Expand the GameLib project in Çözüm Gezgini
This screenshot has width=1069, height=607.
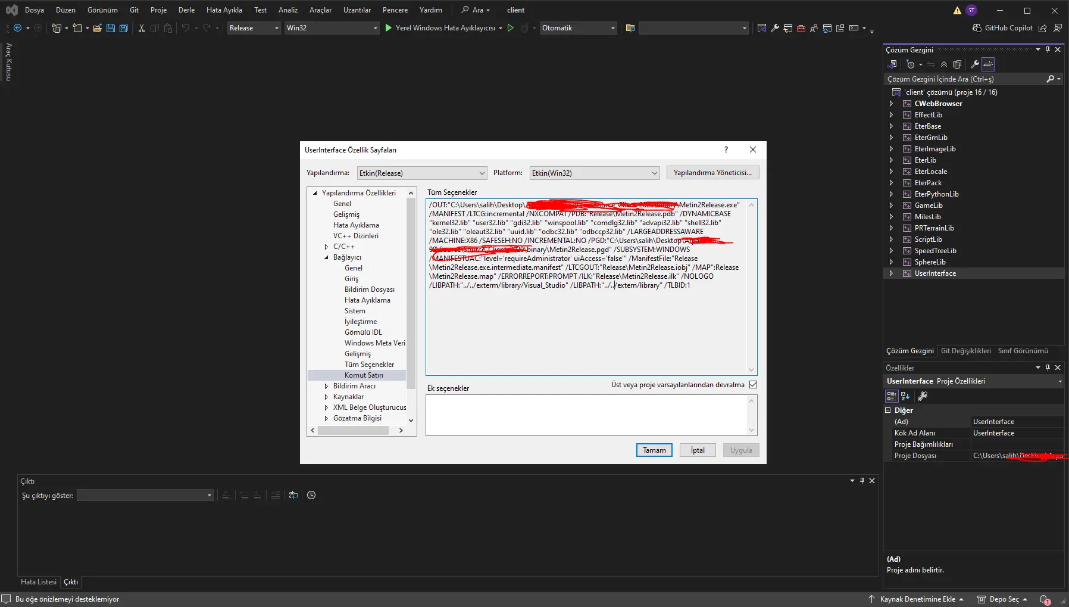click(x=891, y=206)
